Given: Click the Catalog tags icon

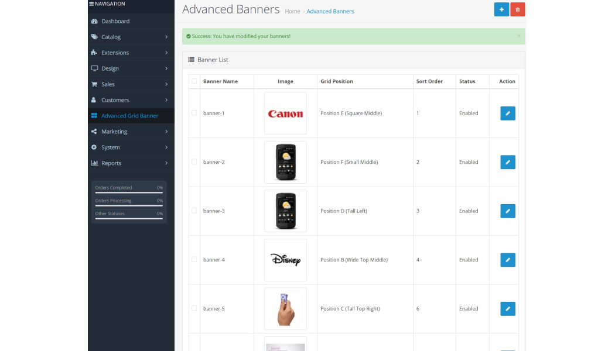Looking at the screenshot, I should (94, 37).
